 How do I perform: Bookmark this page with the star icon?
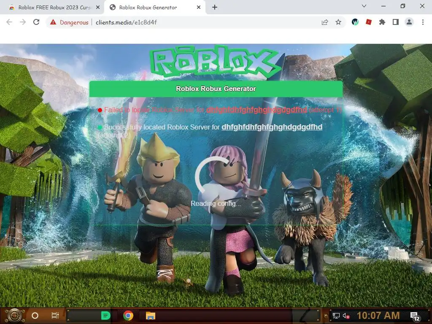pos(338,22)
